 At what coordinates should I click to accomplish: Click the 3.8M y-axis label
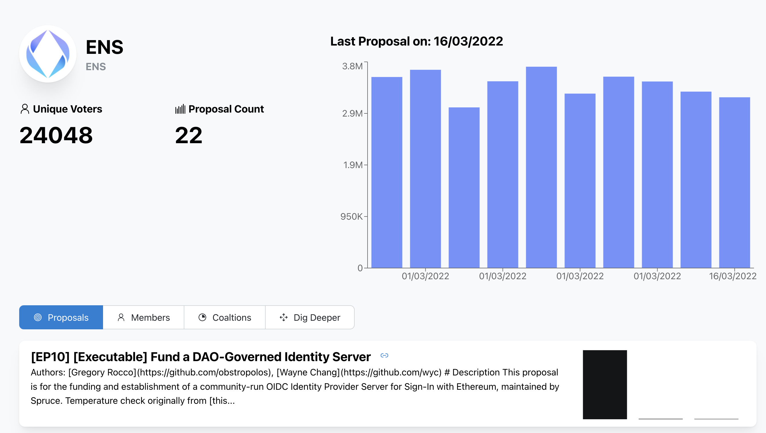(352, 66)
